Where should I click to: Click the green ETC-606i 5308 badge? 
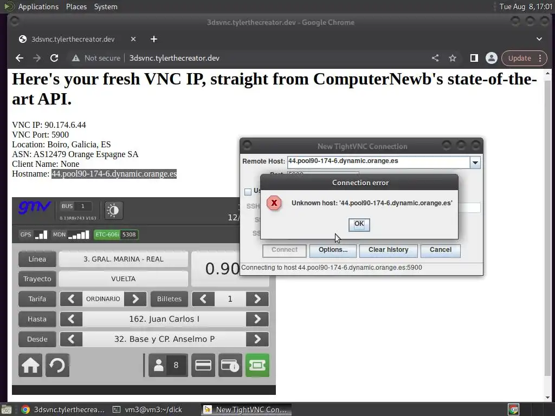116,235
